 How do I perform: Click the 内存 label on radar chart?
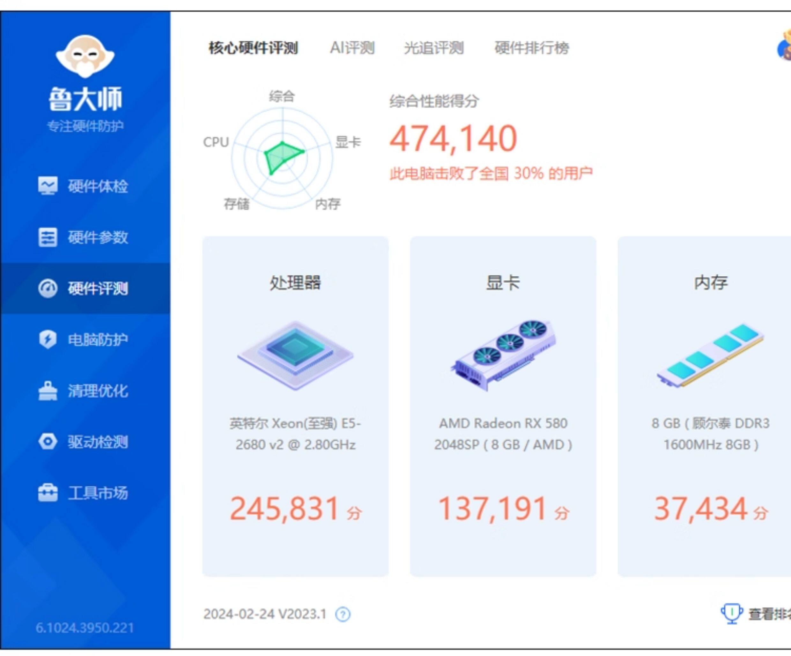[328, 204]
